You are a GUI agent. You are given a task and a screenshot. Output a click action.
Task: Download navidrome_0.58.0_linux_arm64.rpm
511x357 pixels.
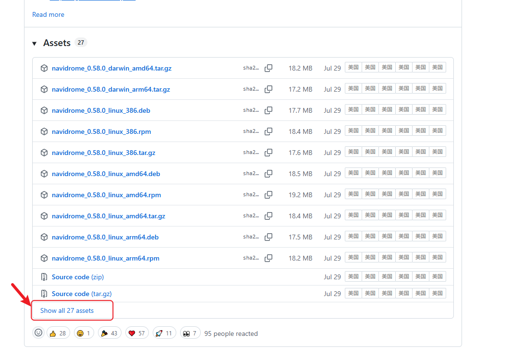pos(106,258)
